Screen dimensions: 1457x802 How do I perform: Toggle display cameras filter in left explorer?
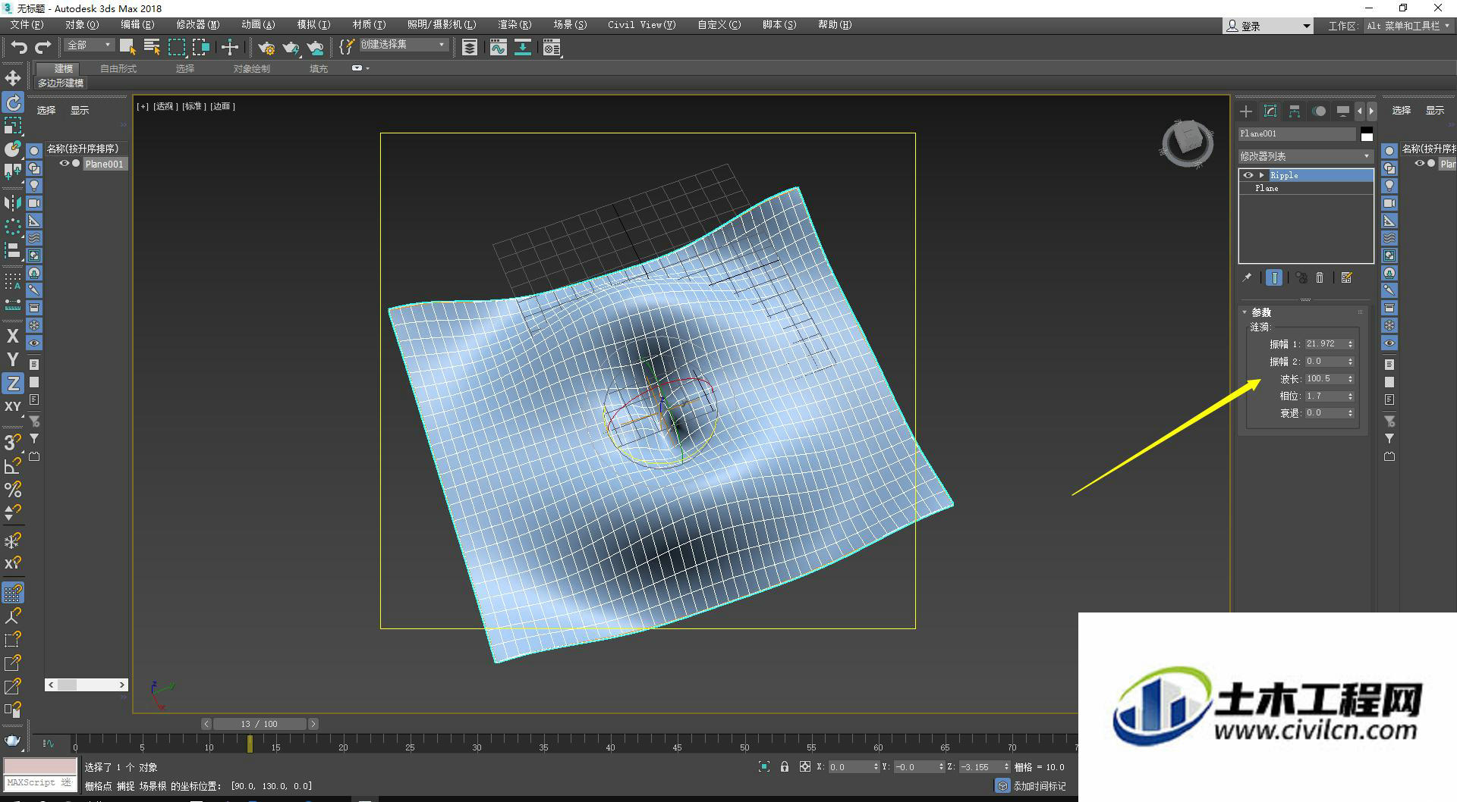pos(34,203)
